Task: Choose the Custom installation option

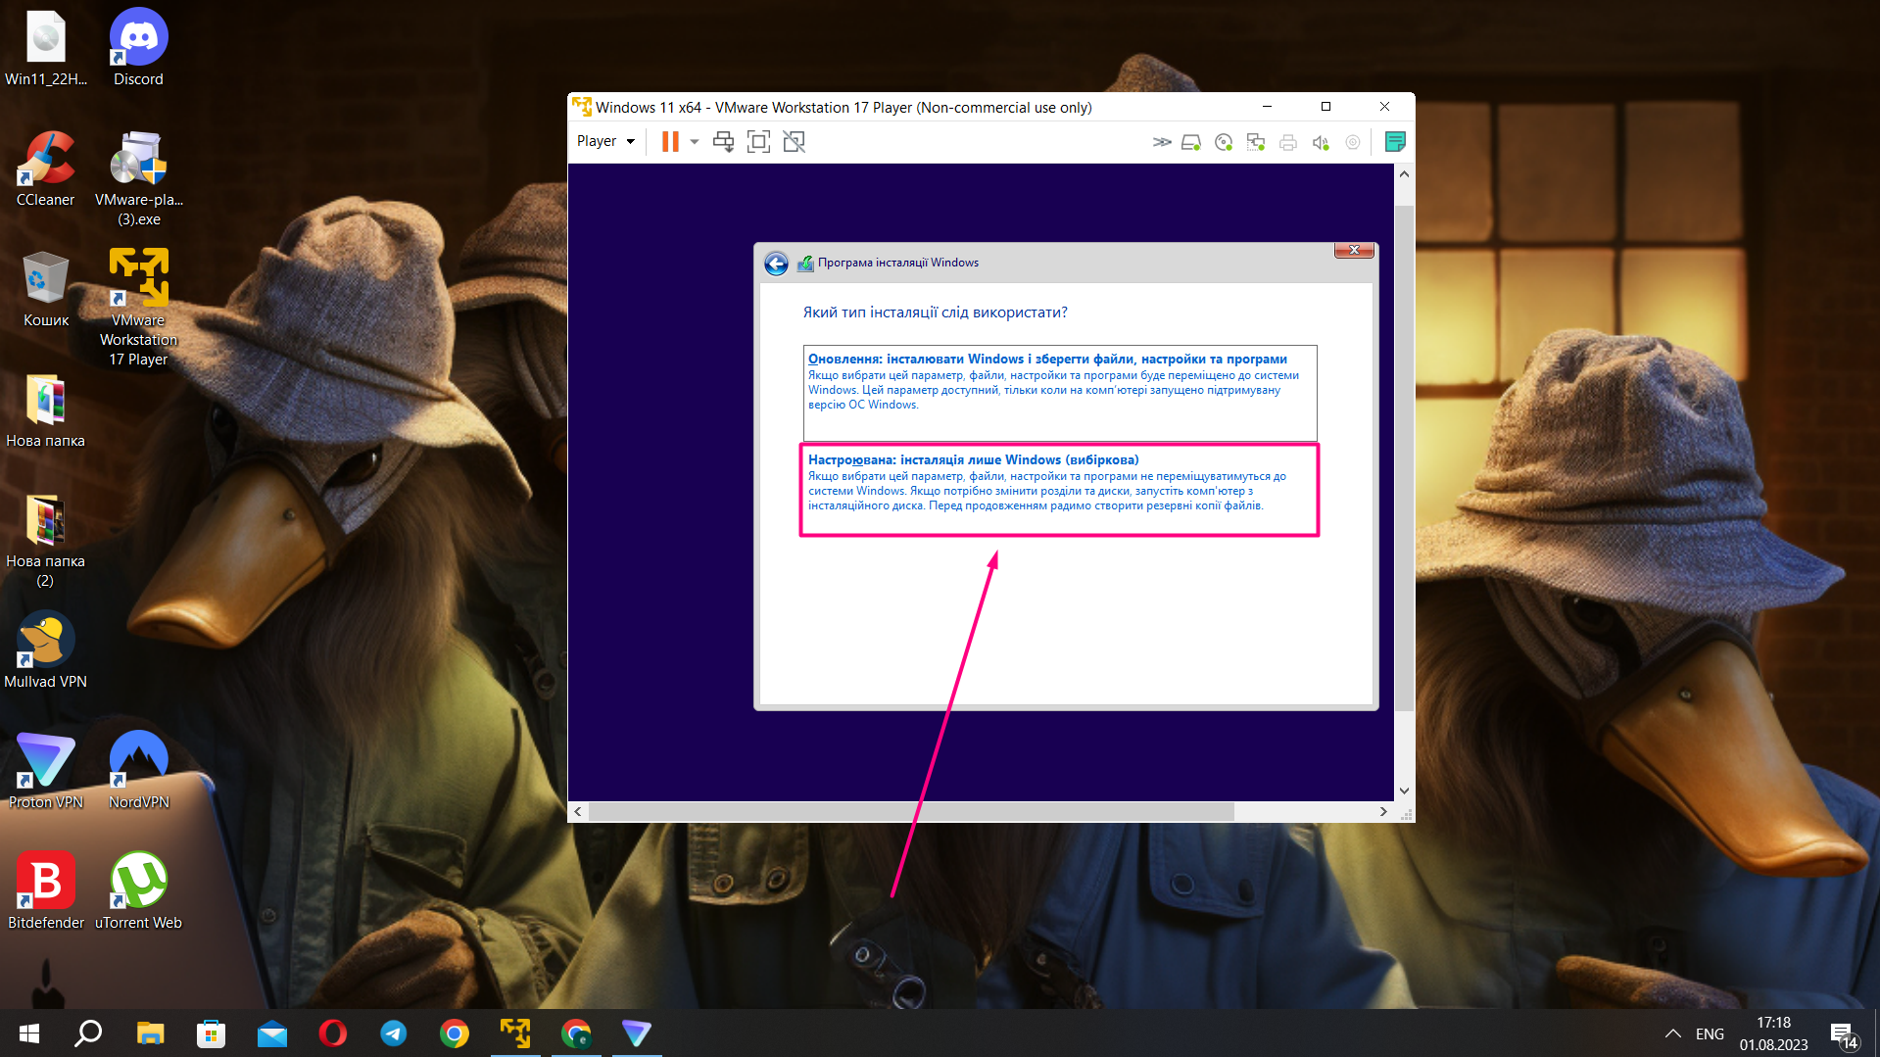Action: (x=1060, y=490)
